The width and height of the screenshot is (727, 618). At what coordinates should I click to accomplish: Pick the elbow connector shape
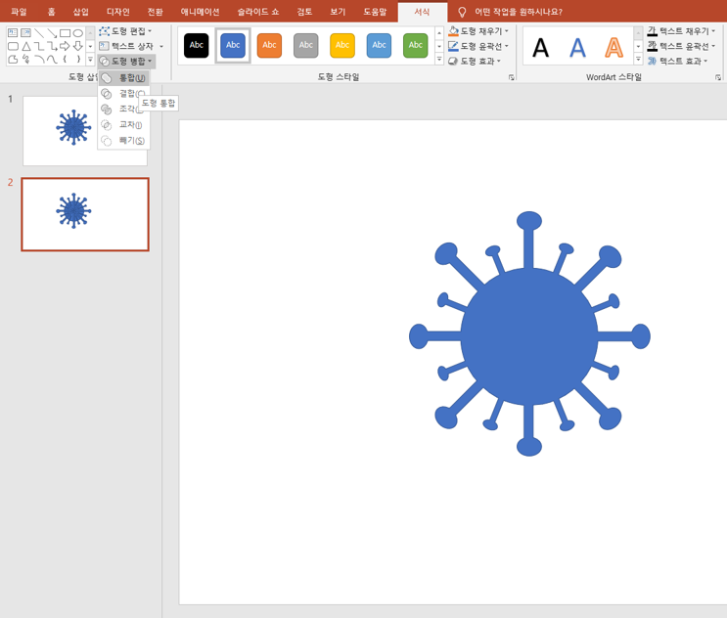(x=39, y=46)
